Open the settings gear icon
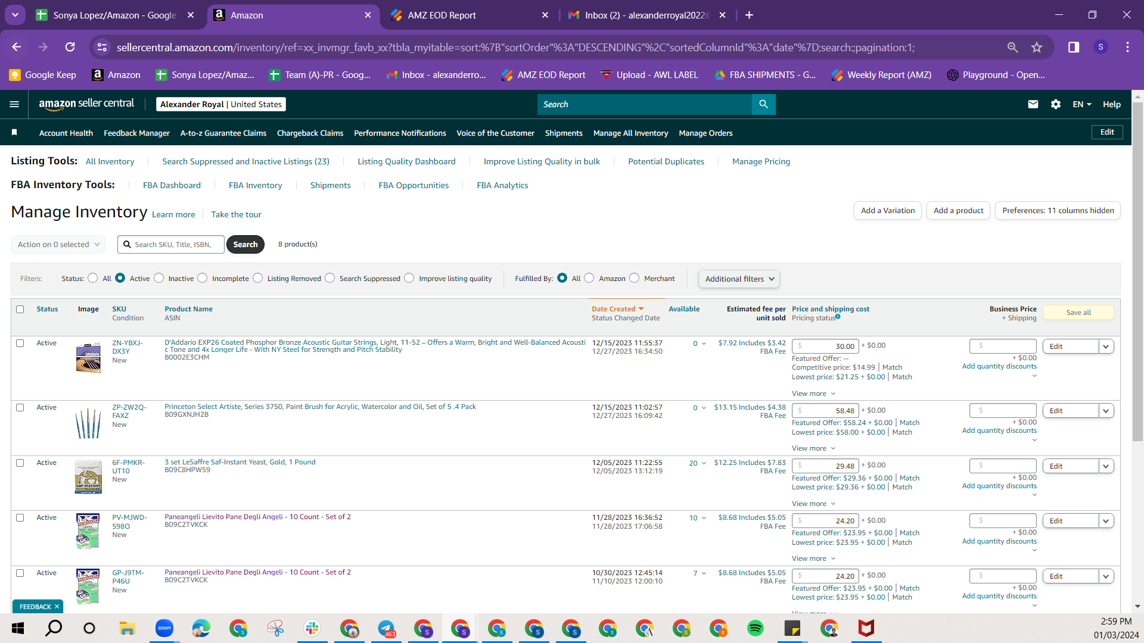This screenshot has height=643, width=1144. [1056, 104]
